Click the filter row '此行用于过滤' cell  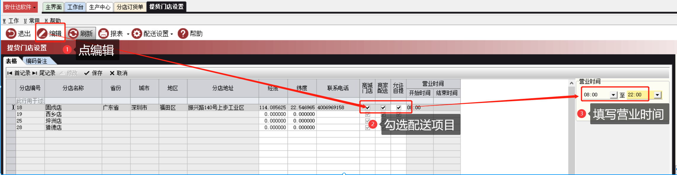(30, 101)
